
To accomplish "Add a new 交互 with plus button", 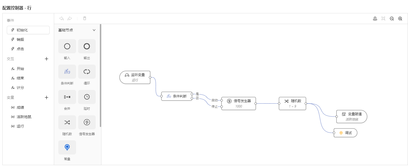I will (47, 59).
